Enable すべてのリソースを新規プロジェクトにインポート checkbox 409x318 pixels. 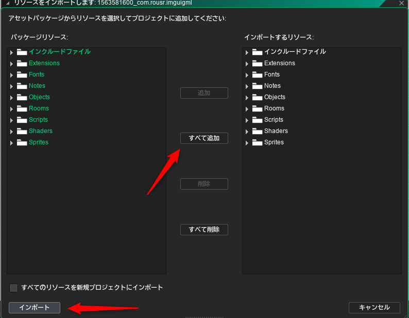click(x=13, y=288)
